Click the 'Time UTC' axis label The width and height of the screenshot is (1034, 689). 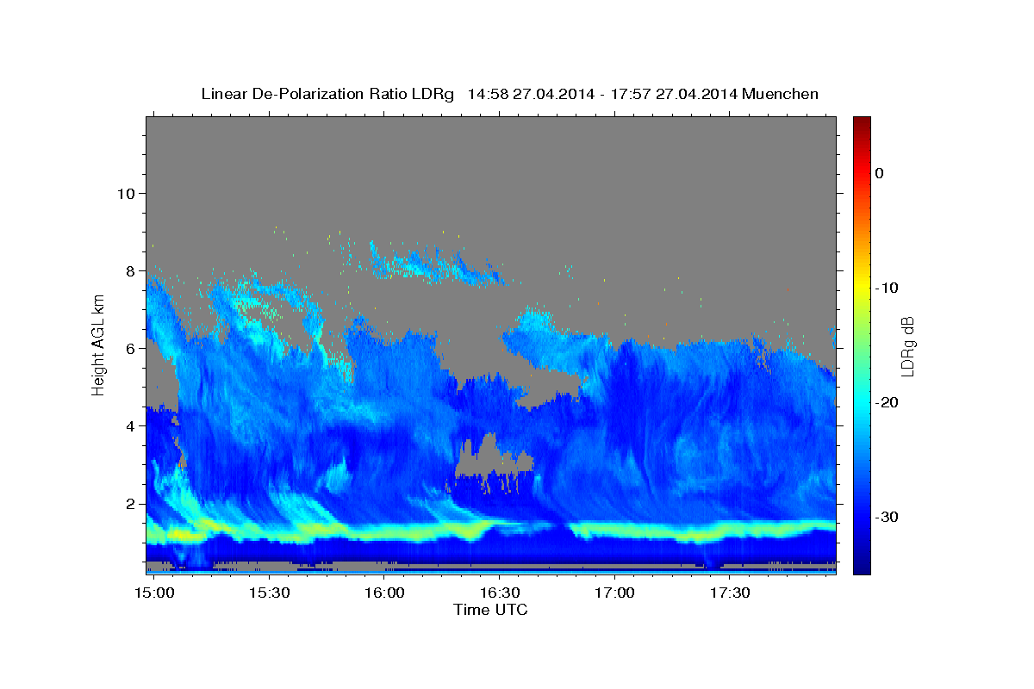490,610
